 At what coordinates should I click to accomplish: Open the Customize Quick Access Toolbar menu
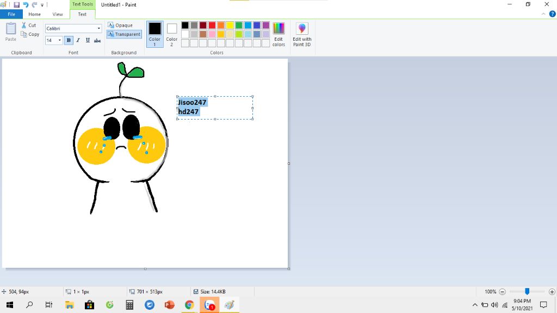coord(42,5)
